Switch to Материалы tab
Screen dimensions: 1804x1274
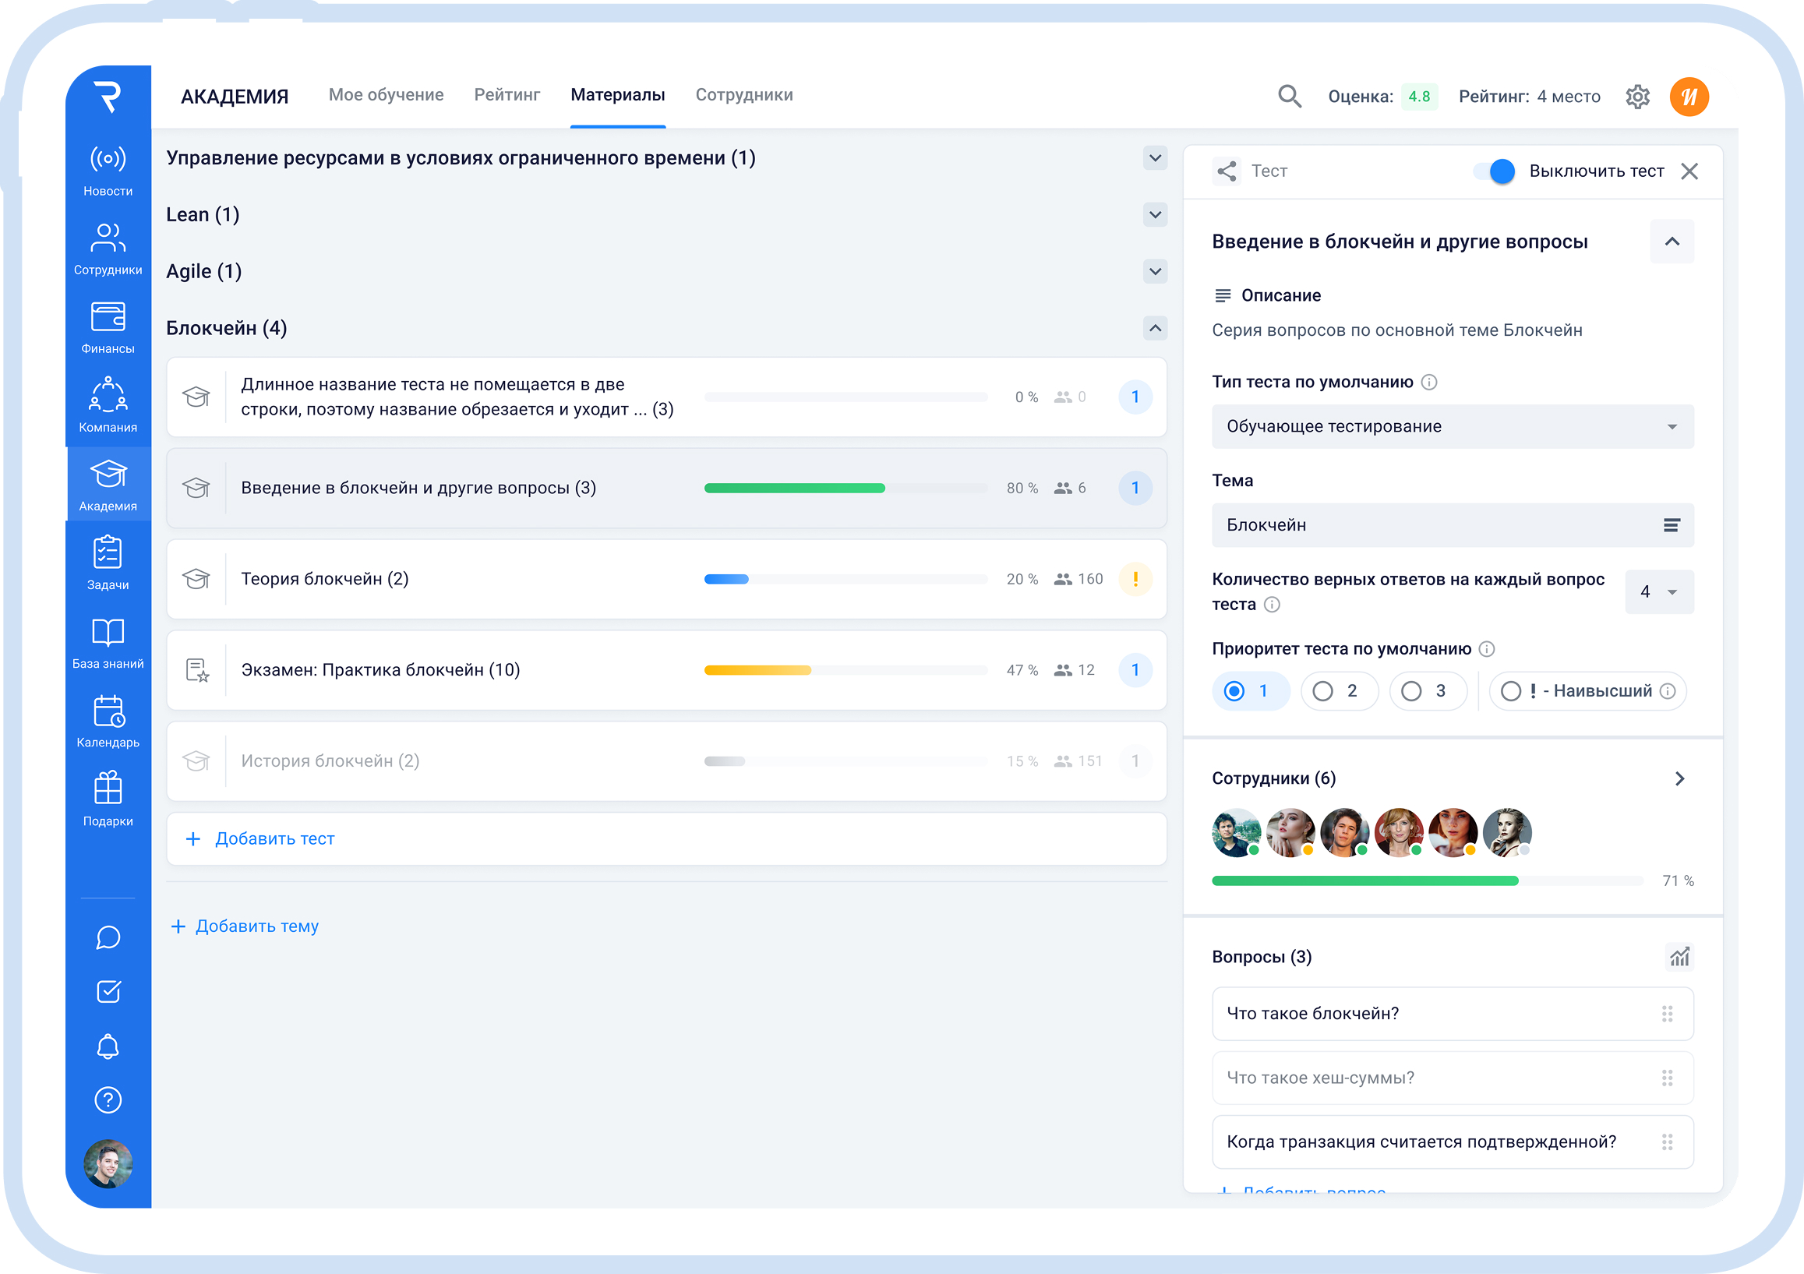coord(618,95)
